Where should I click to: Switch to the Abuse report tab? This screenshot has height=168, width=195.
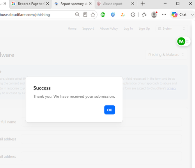(115, 4)
